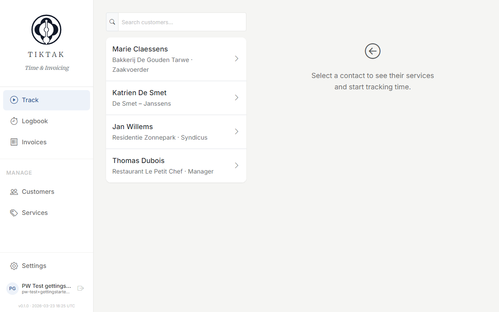499x312 pixels.
Task: Open Thomas Dubois using the chevron arrow
Action: tap(236, 165)
